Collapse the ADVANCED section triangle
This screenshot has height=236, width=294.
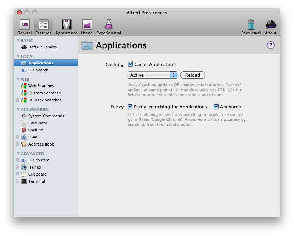tap(18, 153)
